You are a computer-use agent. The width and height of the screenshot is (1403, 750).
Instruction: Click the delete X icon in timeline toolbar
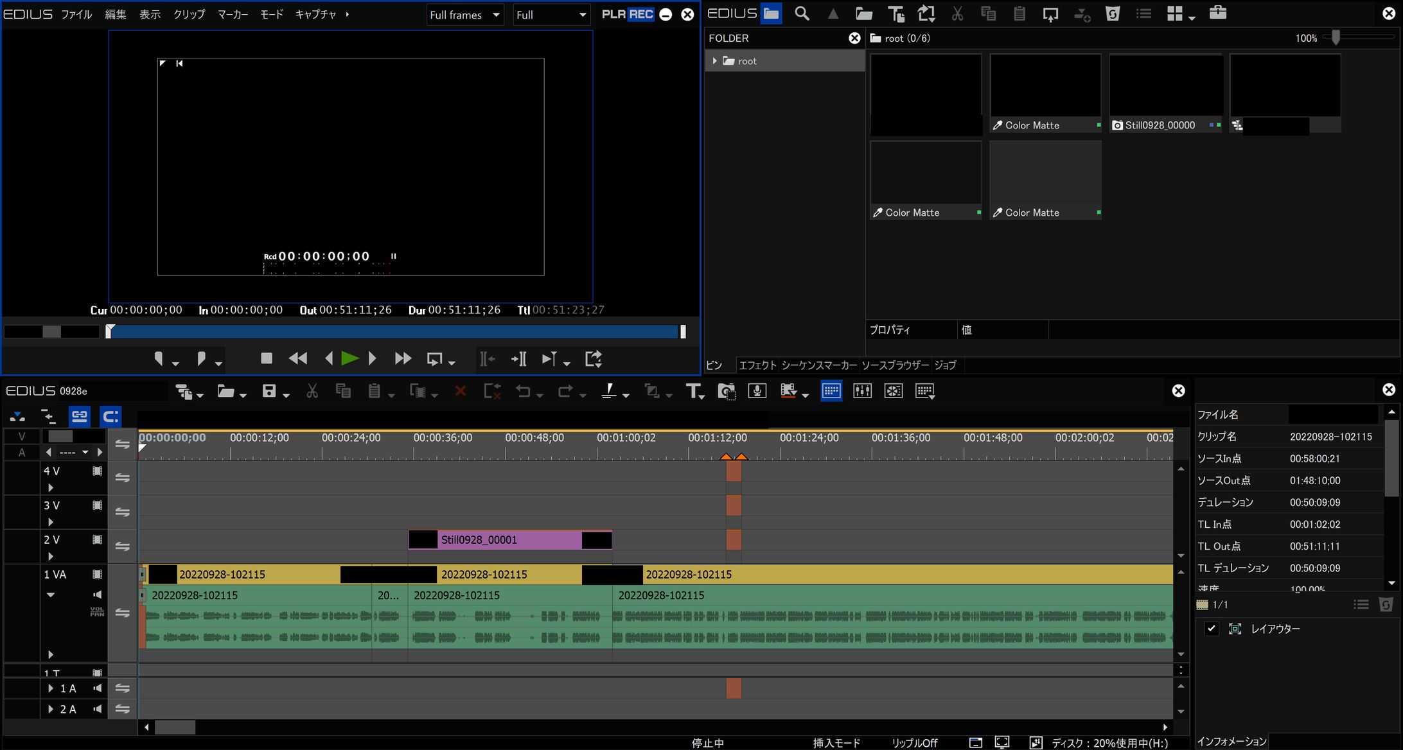tap(460, 391)
